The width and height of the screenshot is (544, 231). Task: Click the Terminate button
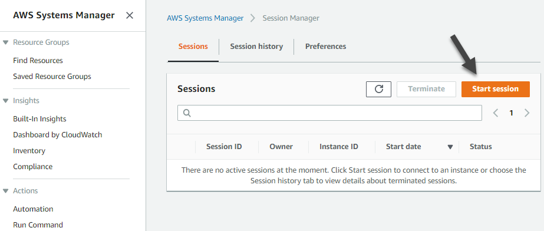(426, 89)
